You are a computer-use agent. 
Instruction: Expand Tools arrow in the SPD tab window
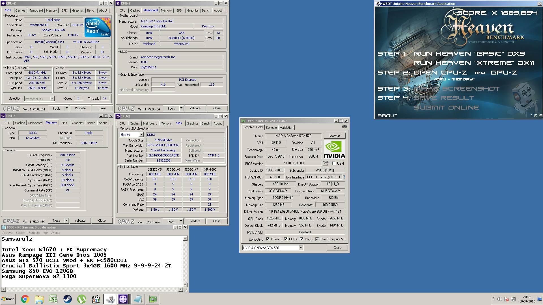coord(181,221)
